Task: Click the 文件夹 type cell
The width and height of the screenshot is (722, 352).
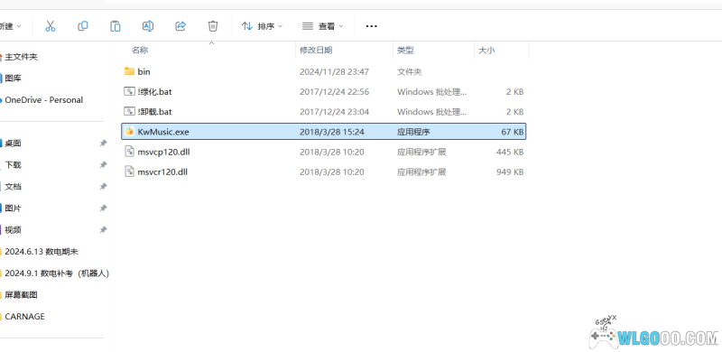Action: click(x=410, y=72)
